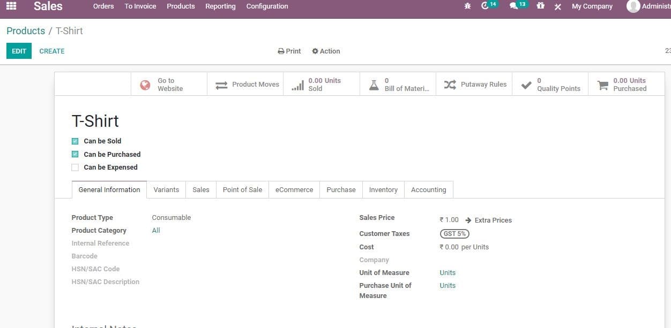671x328 pixels.
Task: Uncheck Can be Sold
Action: 75,141
